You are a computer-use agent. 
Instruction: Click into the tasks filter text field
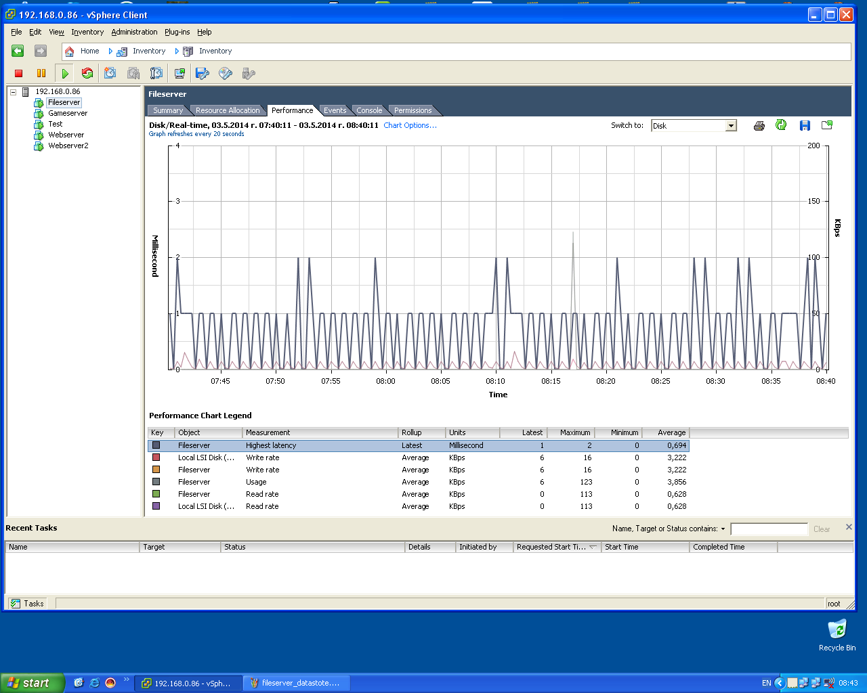(x=769, y=529)
